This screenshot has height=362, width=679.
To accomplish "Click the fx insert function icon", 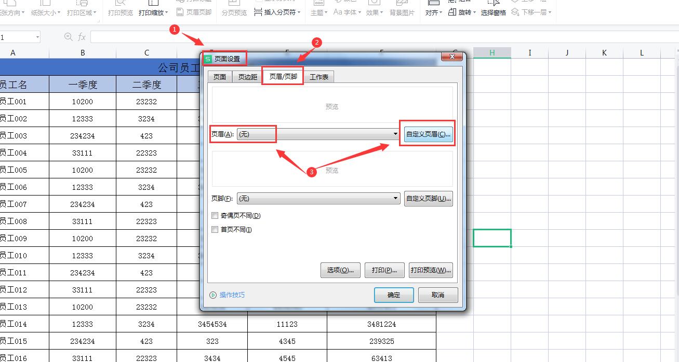I will pyautogui.click(x=82, y=37).
